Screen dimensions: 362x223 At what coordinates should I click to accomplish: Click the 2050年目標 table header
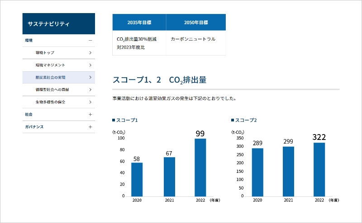[x=196, y=22]
